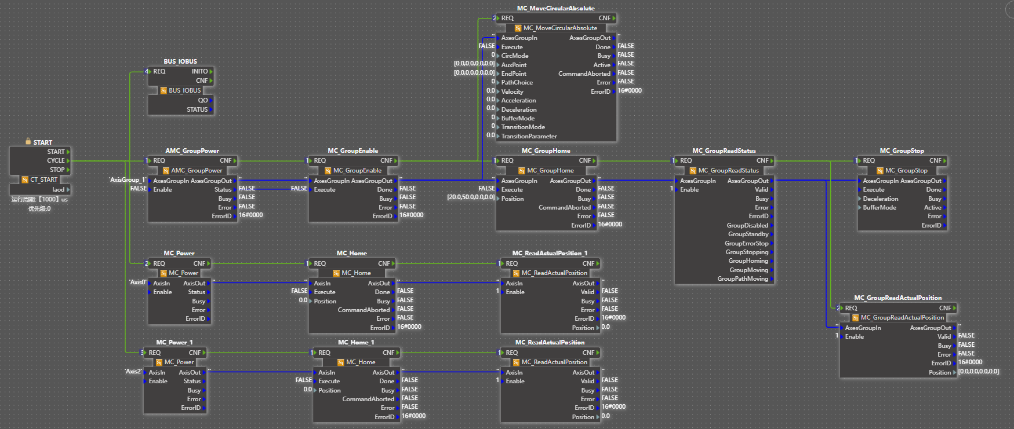1014x429 pixels.
Task: Select the CYCLE output of the START block
Action: coord(58,161)
